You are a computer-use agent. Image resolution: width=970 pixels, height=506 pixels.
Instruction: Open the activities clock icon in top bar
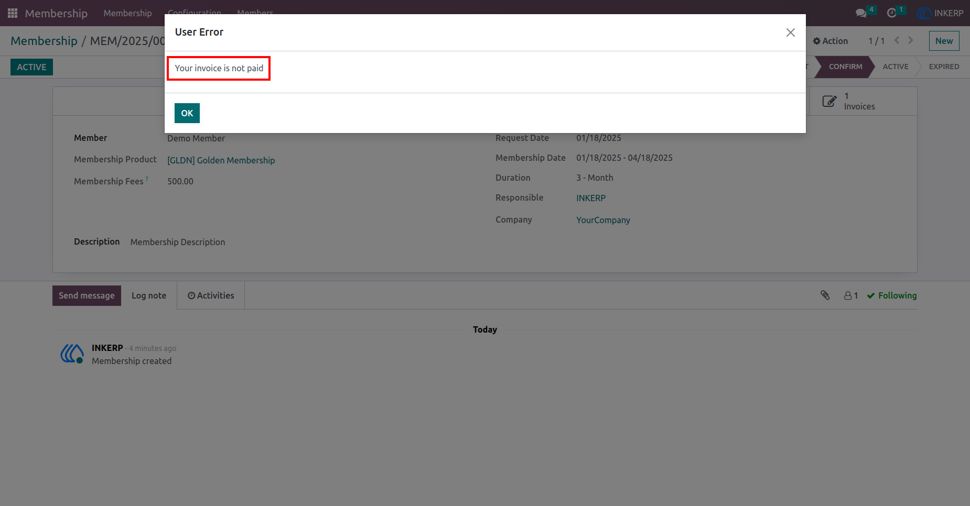coord(891,13)
